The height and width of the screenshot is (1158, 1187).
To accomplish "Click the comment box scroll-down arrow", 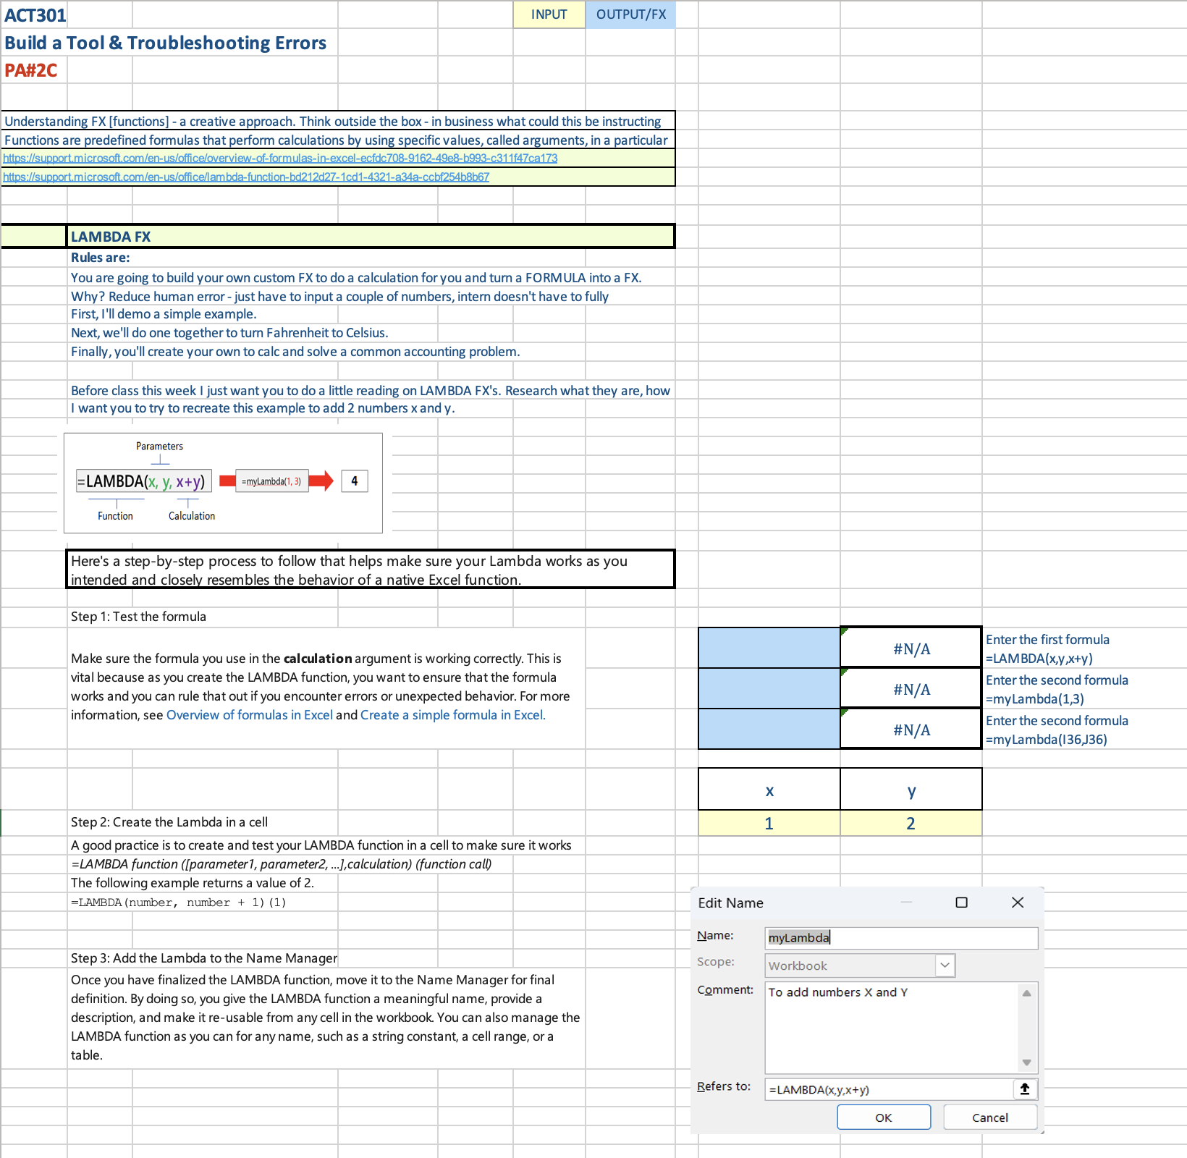I will pyautogui.click(x=1027, y=1063).
